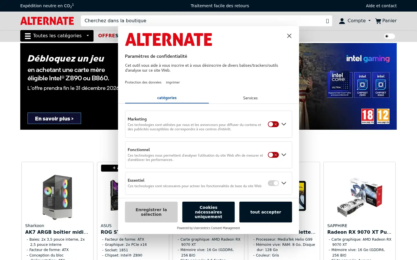Click Expédition neutre en CO2 link
The image size is (417, 260).
[x=47, y=6]
